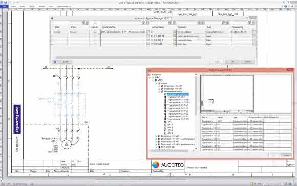The width and height of the screenshot is (297, 186).
Task: Click the Advanced Typical Manager title bar icon
Action: pos(52,18)
